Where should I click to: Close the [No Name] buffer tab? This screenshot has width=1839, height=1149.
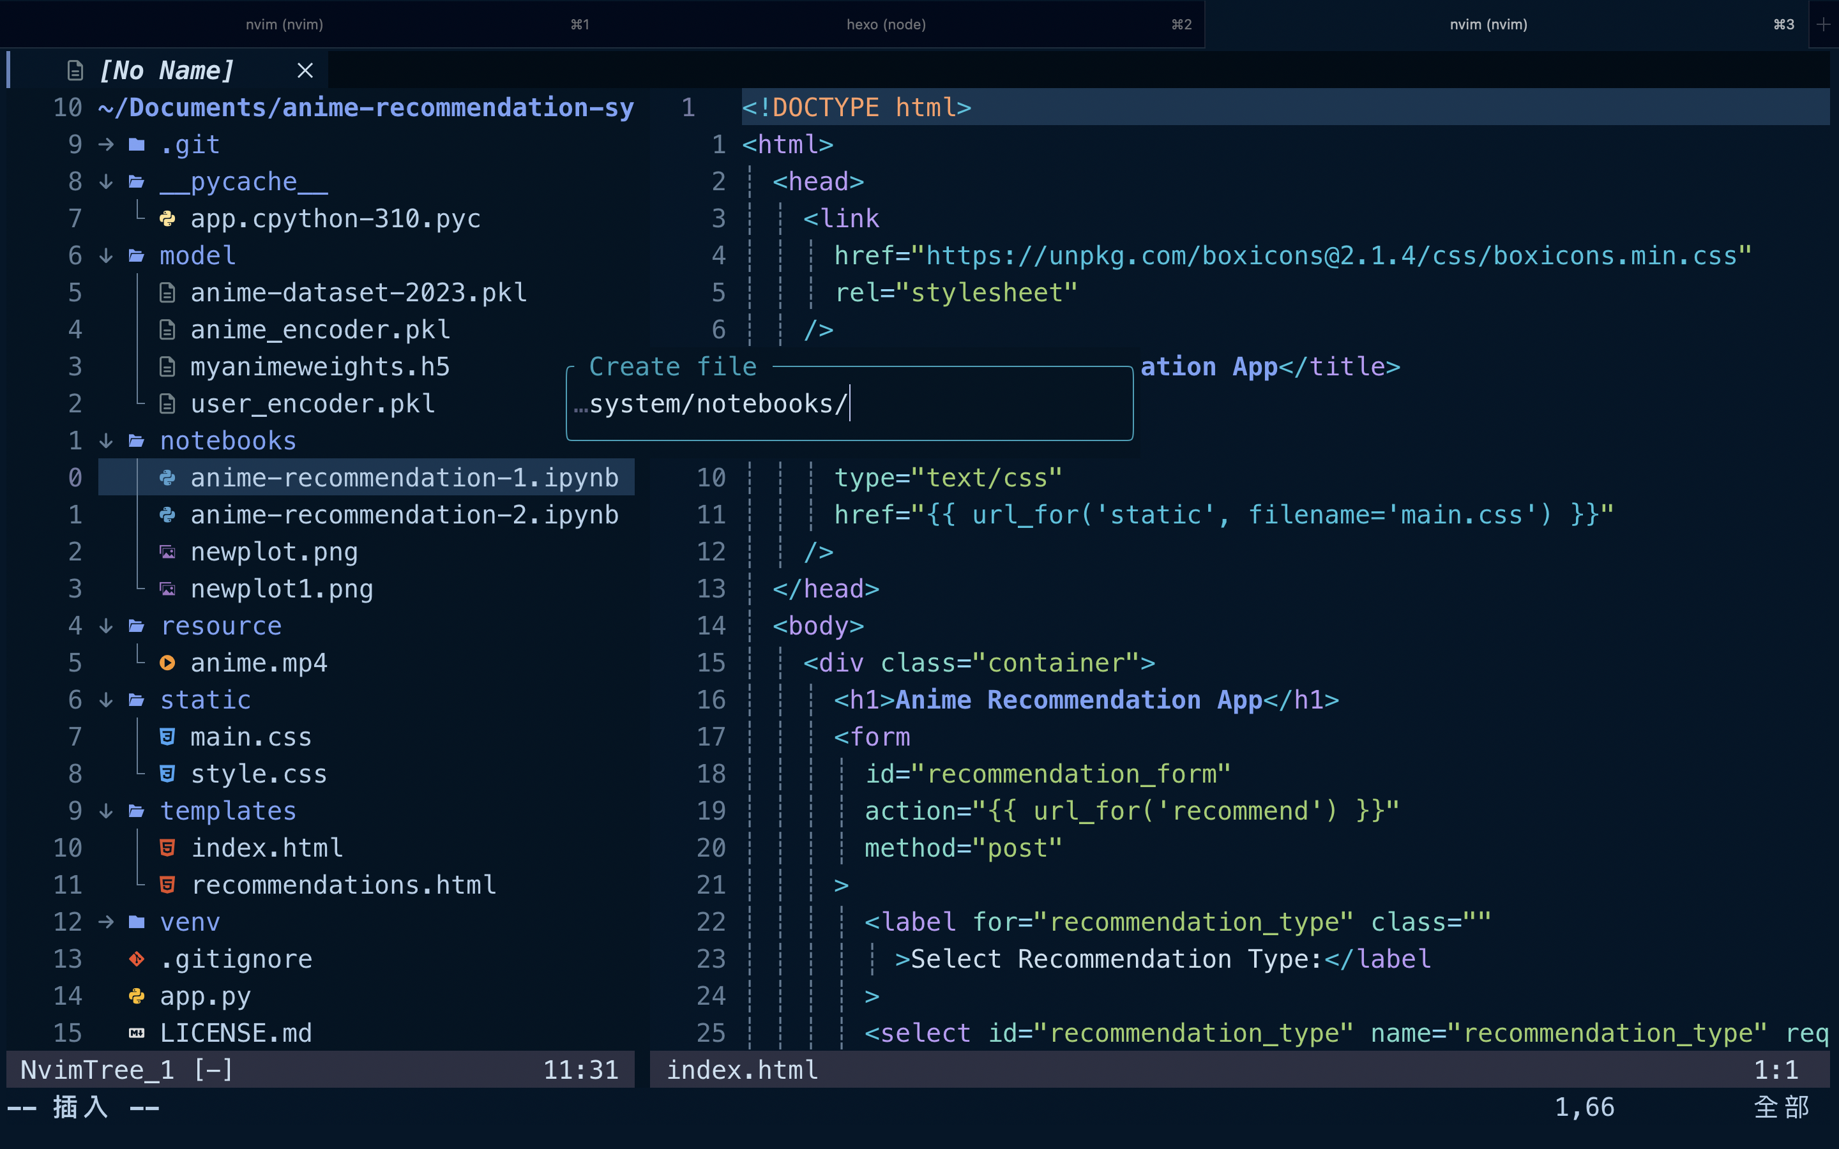pyautogui.click(x=305, y=71)
